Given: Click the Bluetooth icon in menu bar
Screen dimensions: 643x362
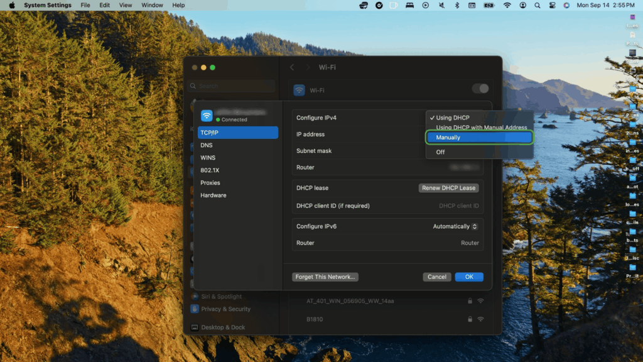Looking at the screenshot, I should (x=457, y=5).
